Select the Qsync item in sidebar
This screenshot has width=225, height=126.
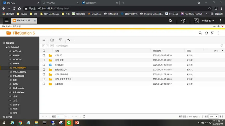coord(9,117)
